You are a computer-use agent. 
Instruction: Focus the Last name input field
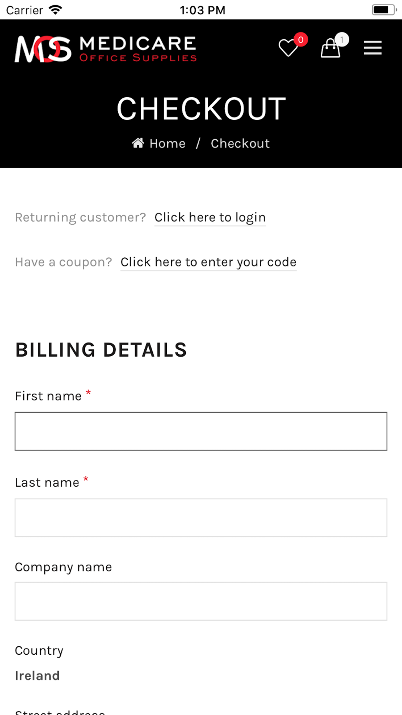[201, 518]
